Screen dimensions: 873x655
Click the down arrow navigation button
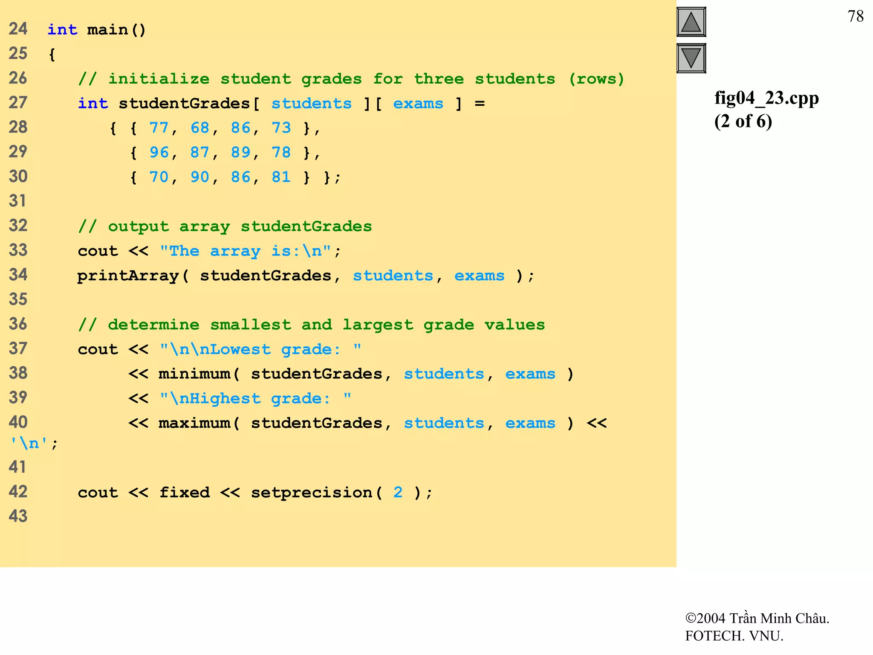coord(691,58)
